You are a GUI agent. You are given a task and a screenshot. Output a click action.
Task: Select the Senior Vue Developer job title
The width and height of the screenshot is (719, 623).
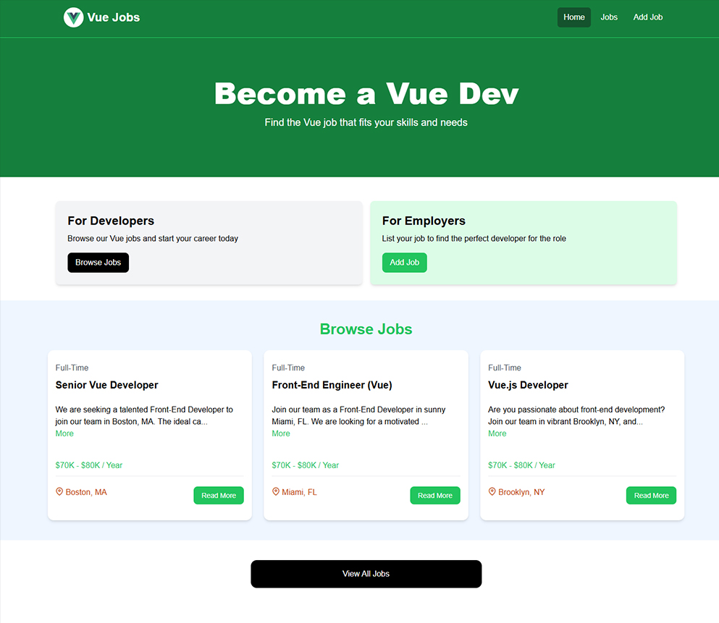point(107,385)
